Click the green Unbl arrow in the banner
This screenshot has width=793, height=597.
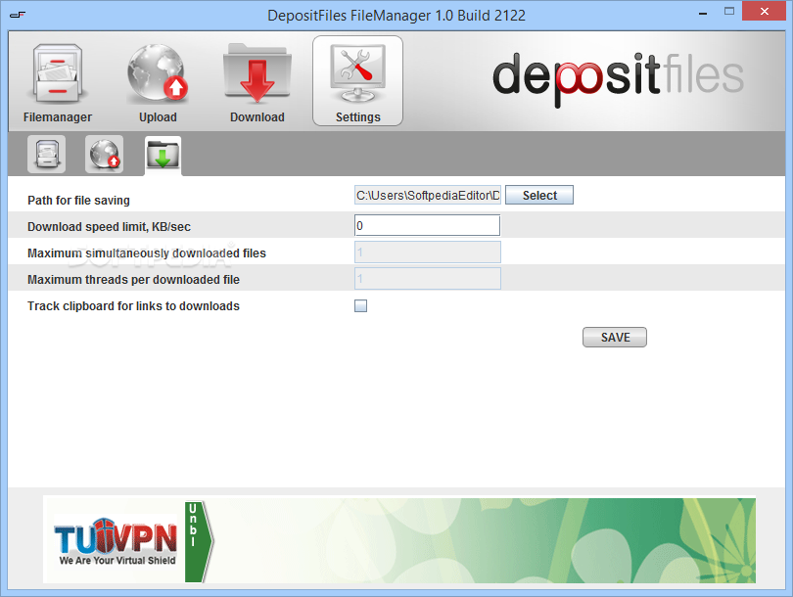pos(199,541)
